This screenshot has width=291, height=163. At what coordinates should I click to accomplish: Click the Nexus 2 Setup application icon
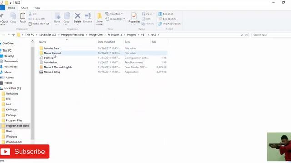(x=41, y=72)
